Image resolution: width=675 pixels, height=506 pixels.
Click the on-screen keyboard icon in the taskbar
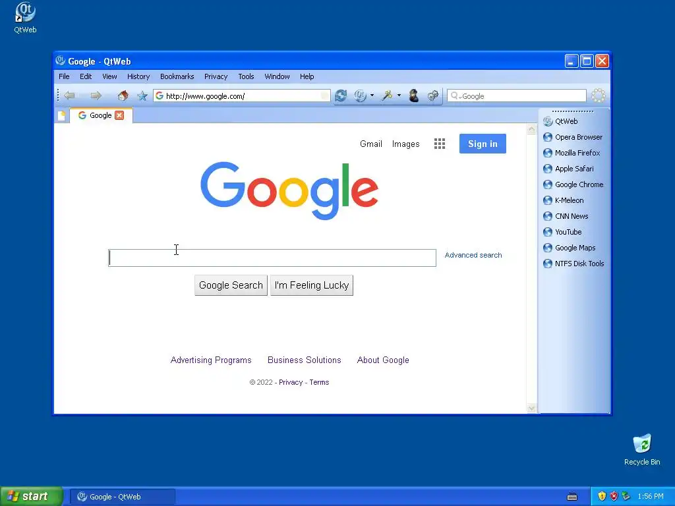(x=572, y=497)
